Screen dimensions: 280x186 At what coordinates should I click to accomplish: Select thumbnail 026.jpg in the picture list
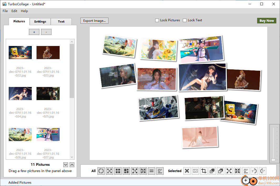(x=20, y=134)
